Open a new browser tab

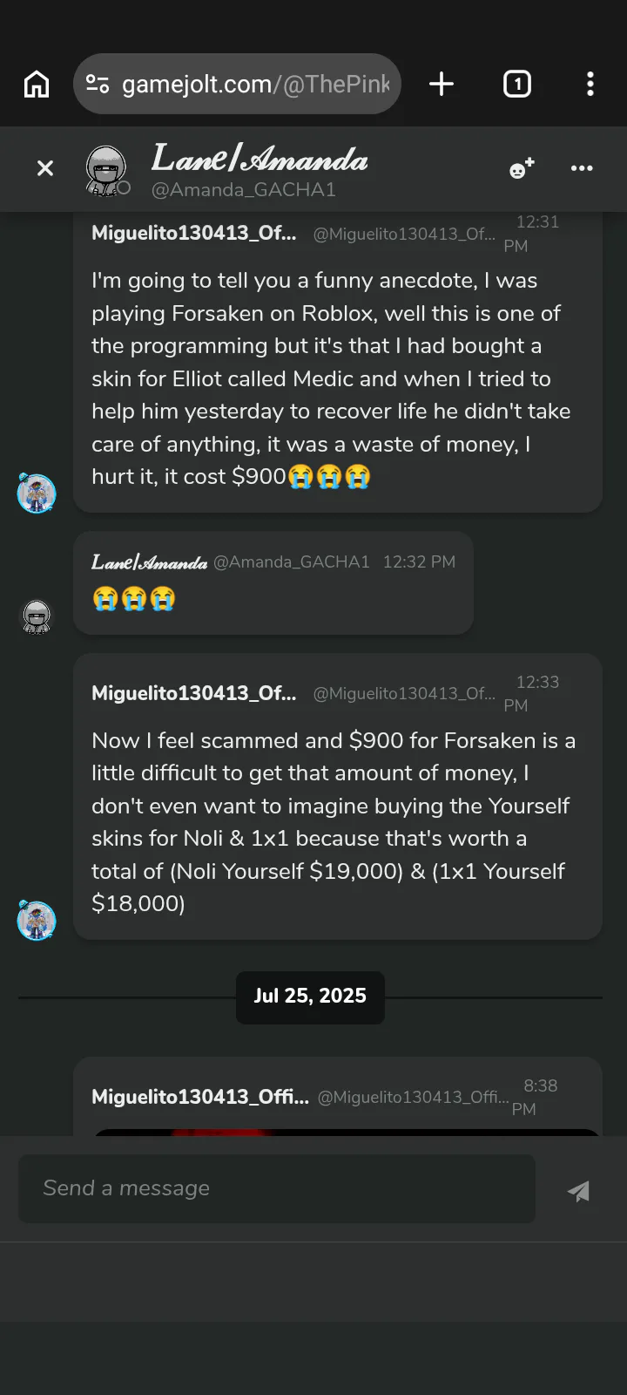[x=442, y=85]
